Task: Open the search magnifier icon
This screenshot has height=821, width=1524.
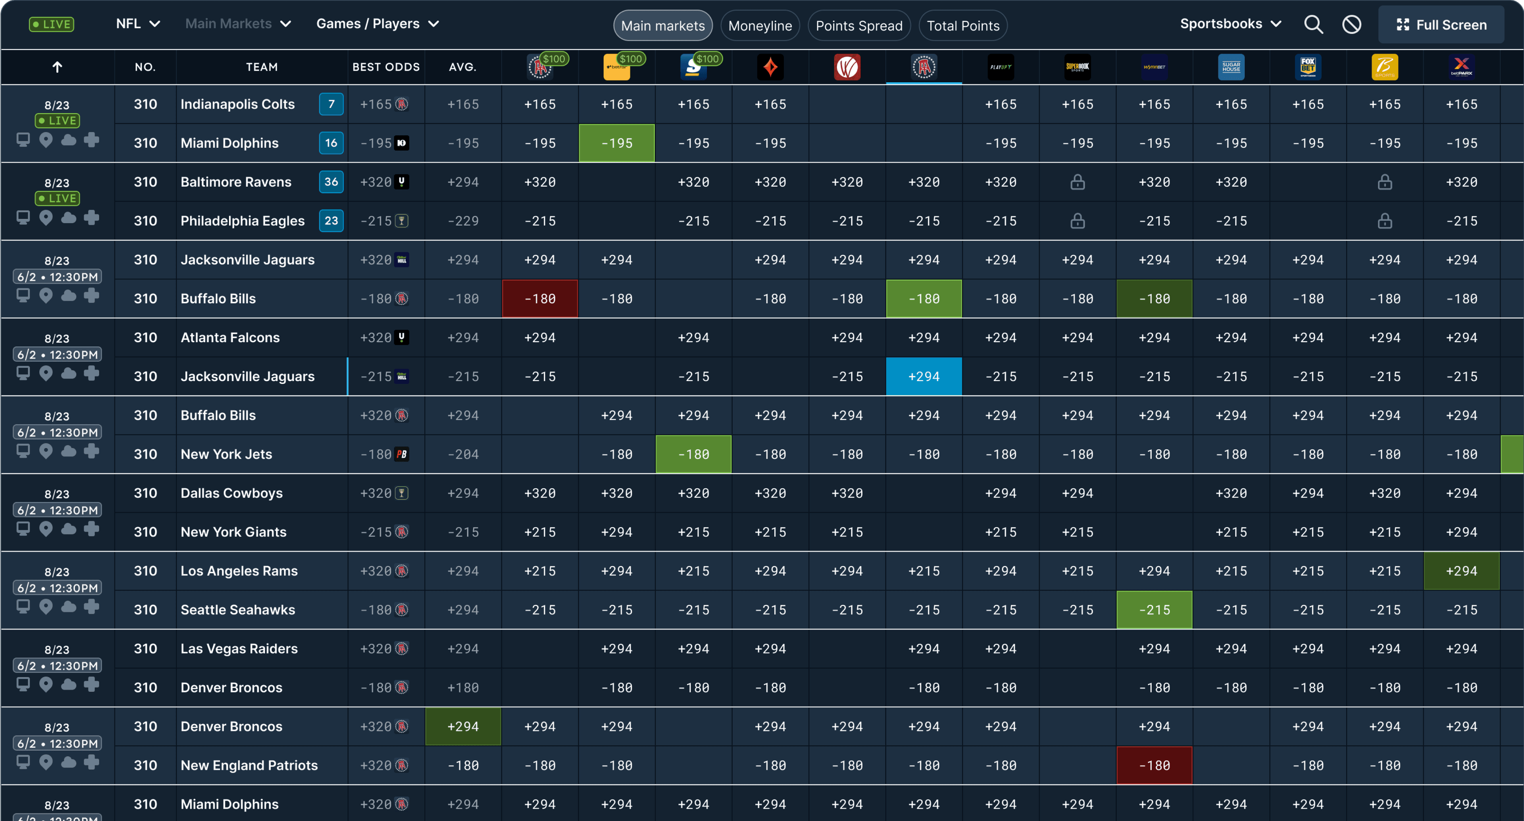Action: (1313, 24)
